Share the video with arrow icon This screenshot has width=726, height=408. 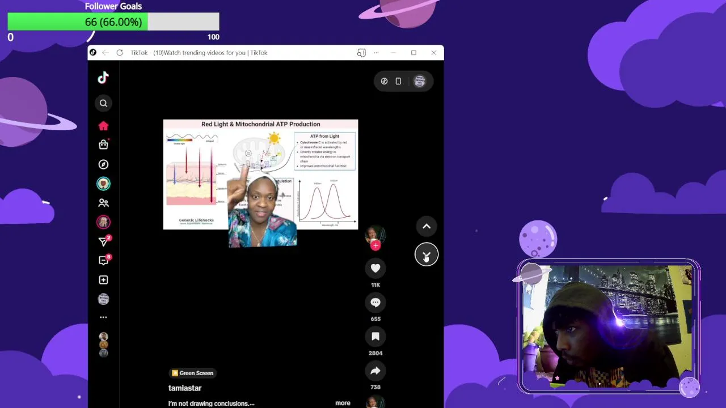click(x=375, y=371)
